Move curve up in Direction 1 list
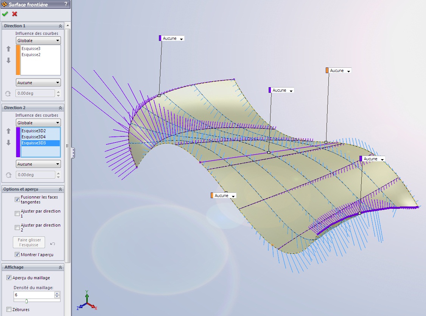Screen dimensions: 426x316 8,49
